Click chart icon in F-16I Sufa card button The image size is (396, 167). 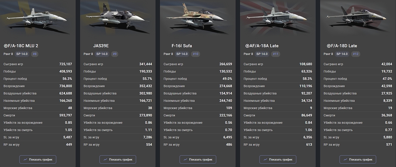(185, 159)
